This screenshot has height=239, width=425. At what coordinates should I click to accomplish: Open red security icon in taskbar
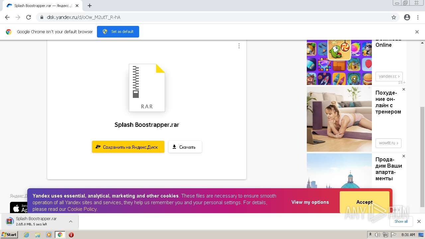click(x=71, y=235)
